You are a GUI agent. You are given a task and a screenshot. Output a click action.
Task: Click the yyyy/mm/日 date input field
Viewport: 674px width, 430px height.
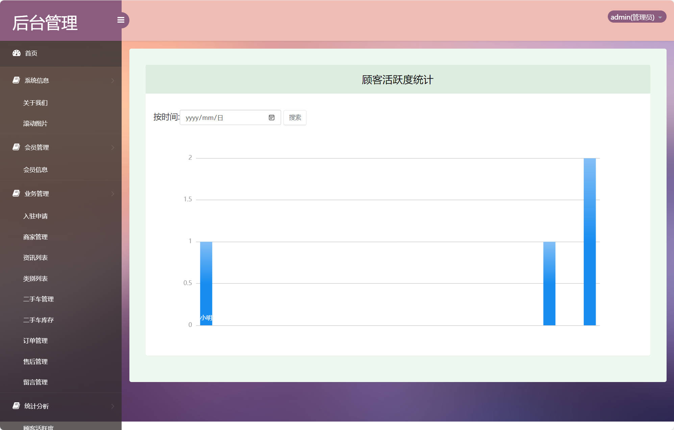(223, 117)
